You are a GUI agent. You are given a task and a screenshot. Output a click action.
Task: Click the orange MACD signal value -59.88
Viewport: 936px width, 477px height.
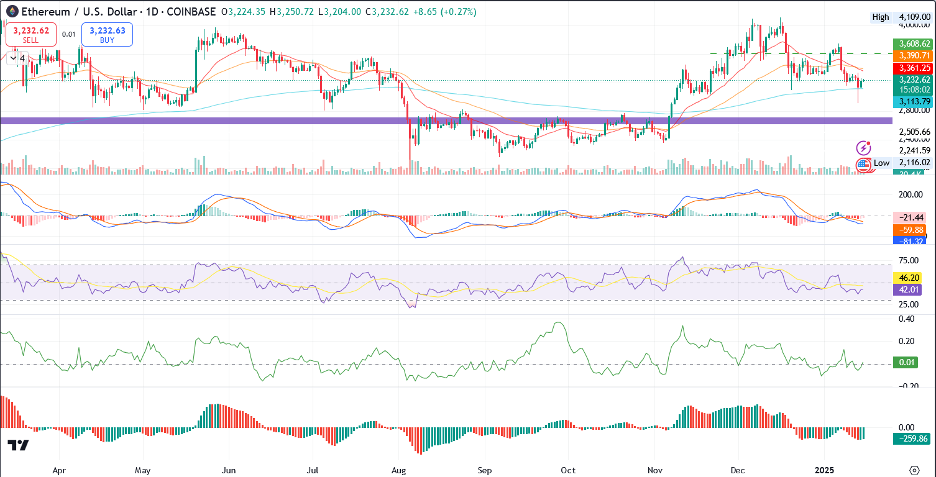tap(909, 229)
